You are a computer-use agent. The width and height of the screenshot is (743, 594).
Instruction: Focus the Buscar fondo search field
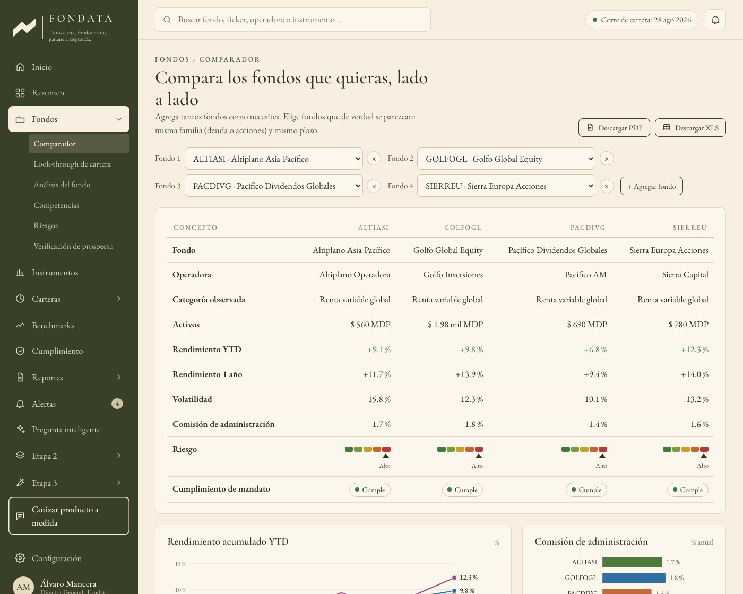coord(293,20)
